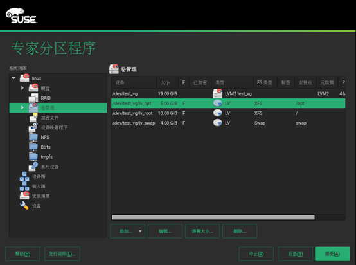Click the Btrfs folder icon

33,147
